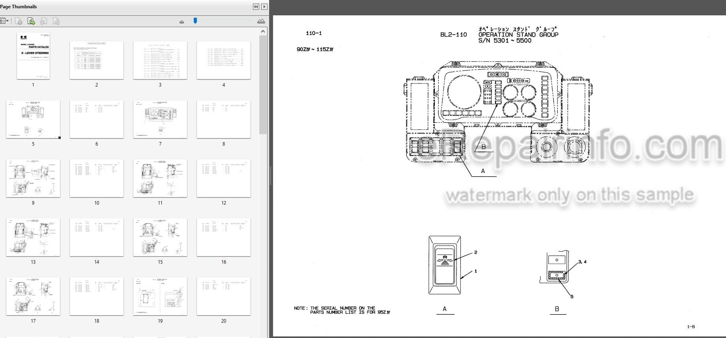726x338 pixels.
Task: Open page 19 thumbnail
Action: tap(160, 296)
